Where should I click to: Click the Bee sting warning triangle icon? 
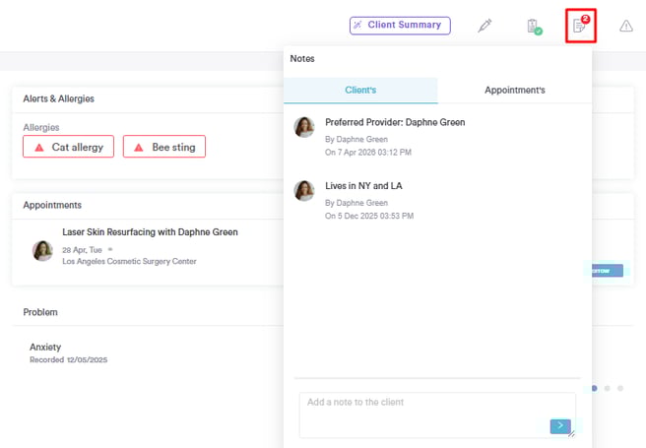[x=139, y=148]
